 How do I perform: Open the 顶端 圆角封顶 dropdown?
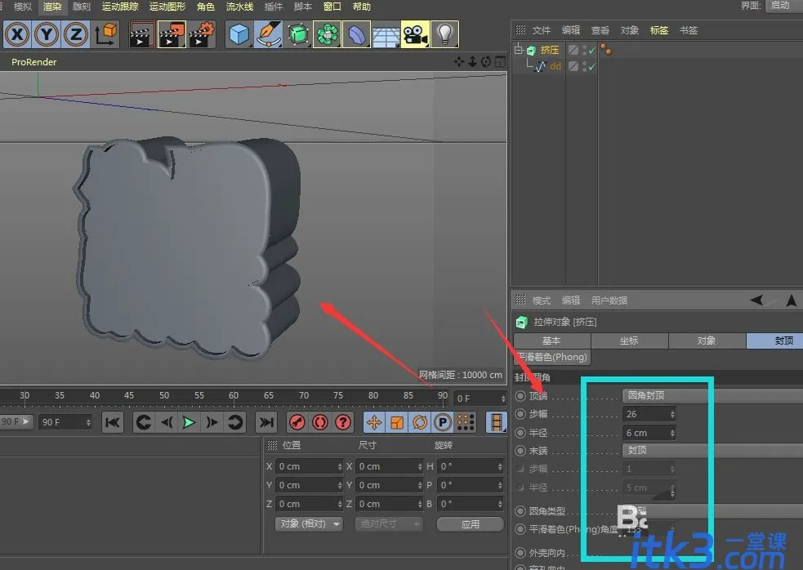(x=712, y=395)
